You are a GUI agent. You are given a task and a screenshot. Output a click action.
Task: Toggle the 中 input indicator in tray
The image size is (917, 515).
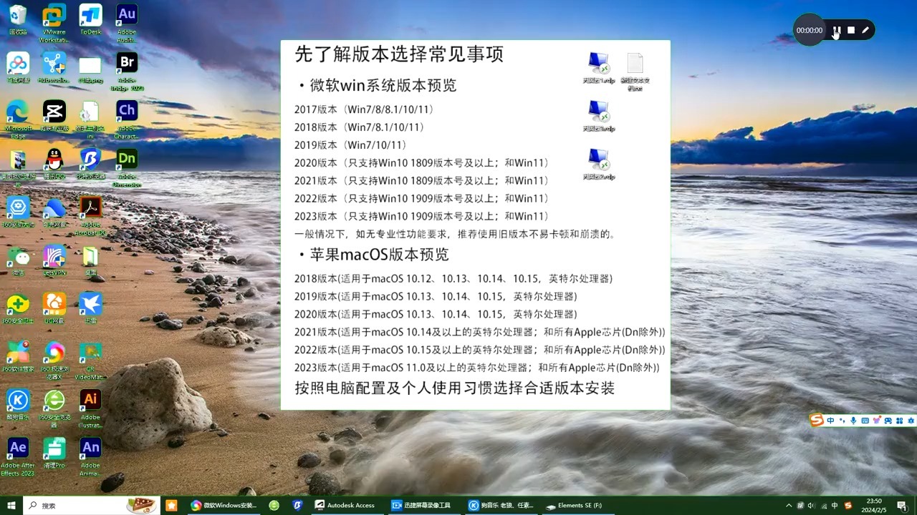[835, 506]
